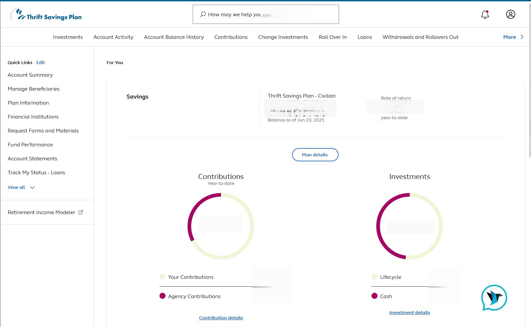Click the Thrift Savings Plan logo
The height and width of the screenshot is (327, 531).
click(x=46, y=15)
